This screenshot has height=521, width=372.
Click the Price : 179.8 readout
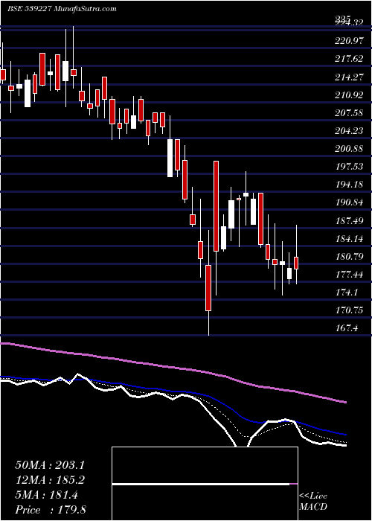[x=51, y=510]
